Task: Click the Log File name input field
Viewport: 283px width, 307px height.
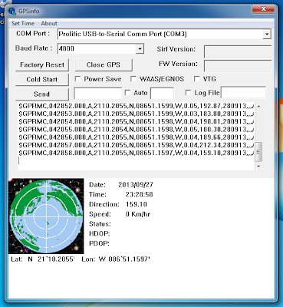Action: pyautogui.click(x=243, y=93)
